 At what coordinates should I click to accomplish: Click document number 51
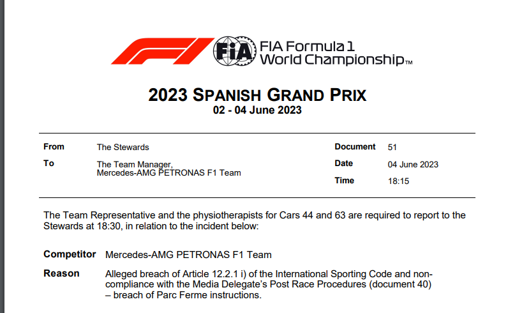(x=392, y=147)
